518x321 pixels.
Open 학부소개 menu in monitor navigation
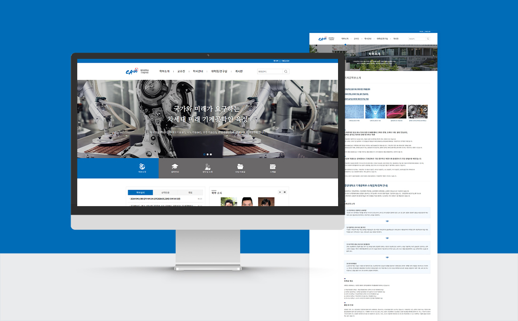tap(164, 71)
